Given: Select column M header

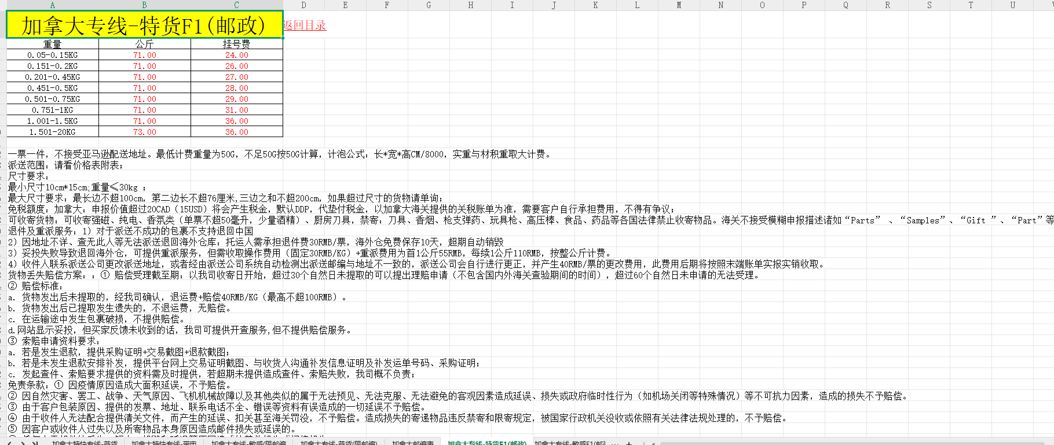Looking at the screenshot, I should coord(679,5).
